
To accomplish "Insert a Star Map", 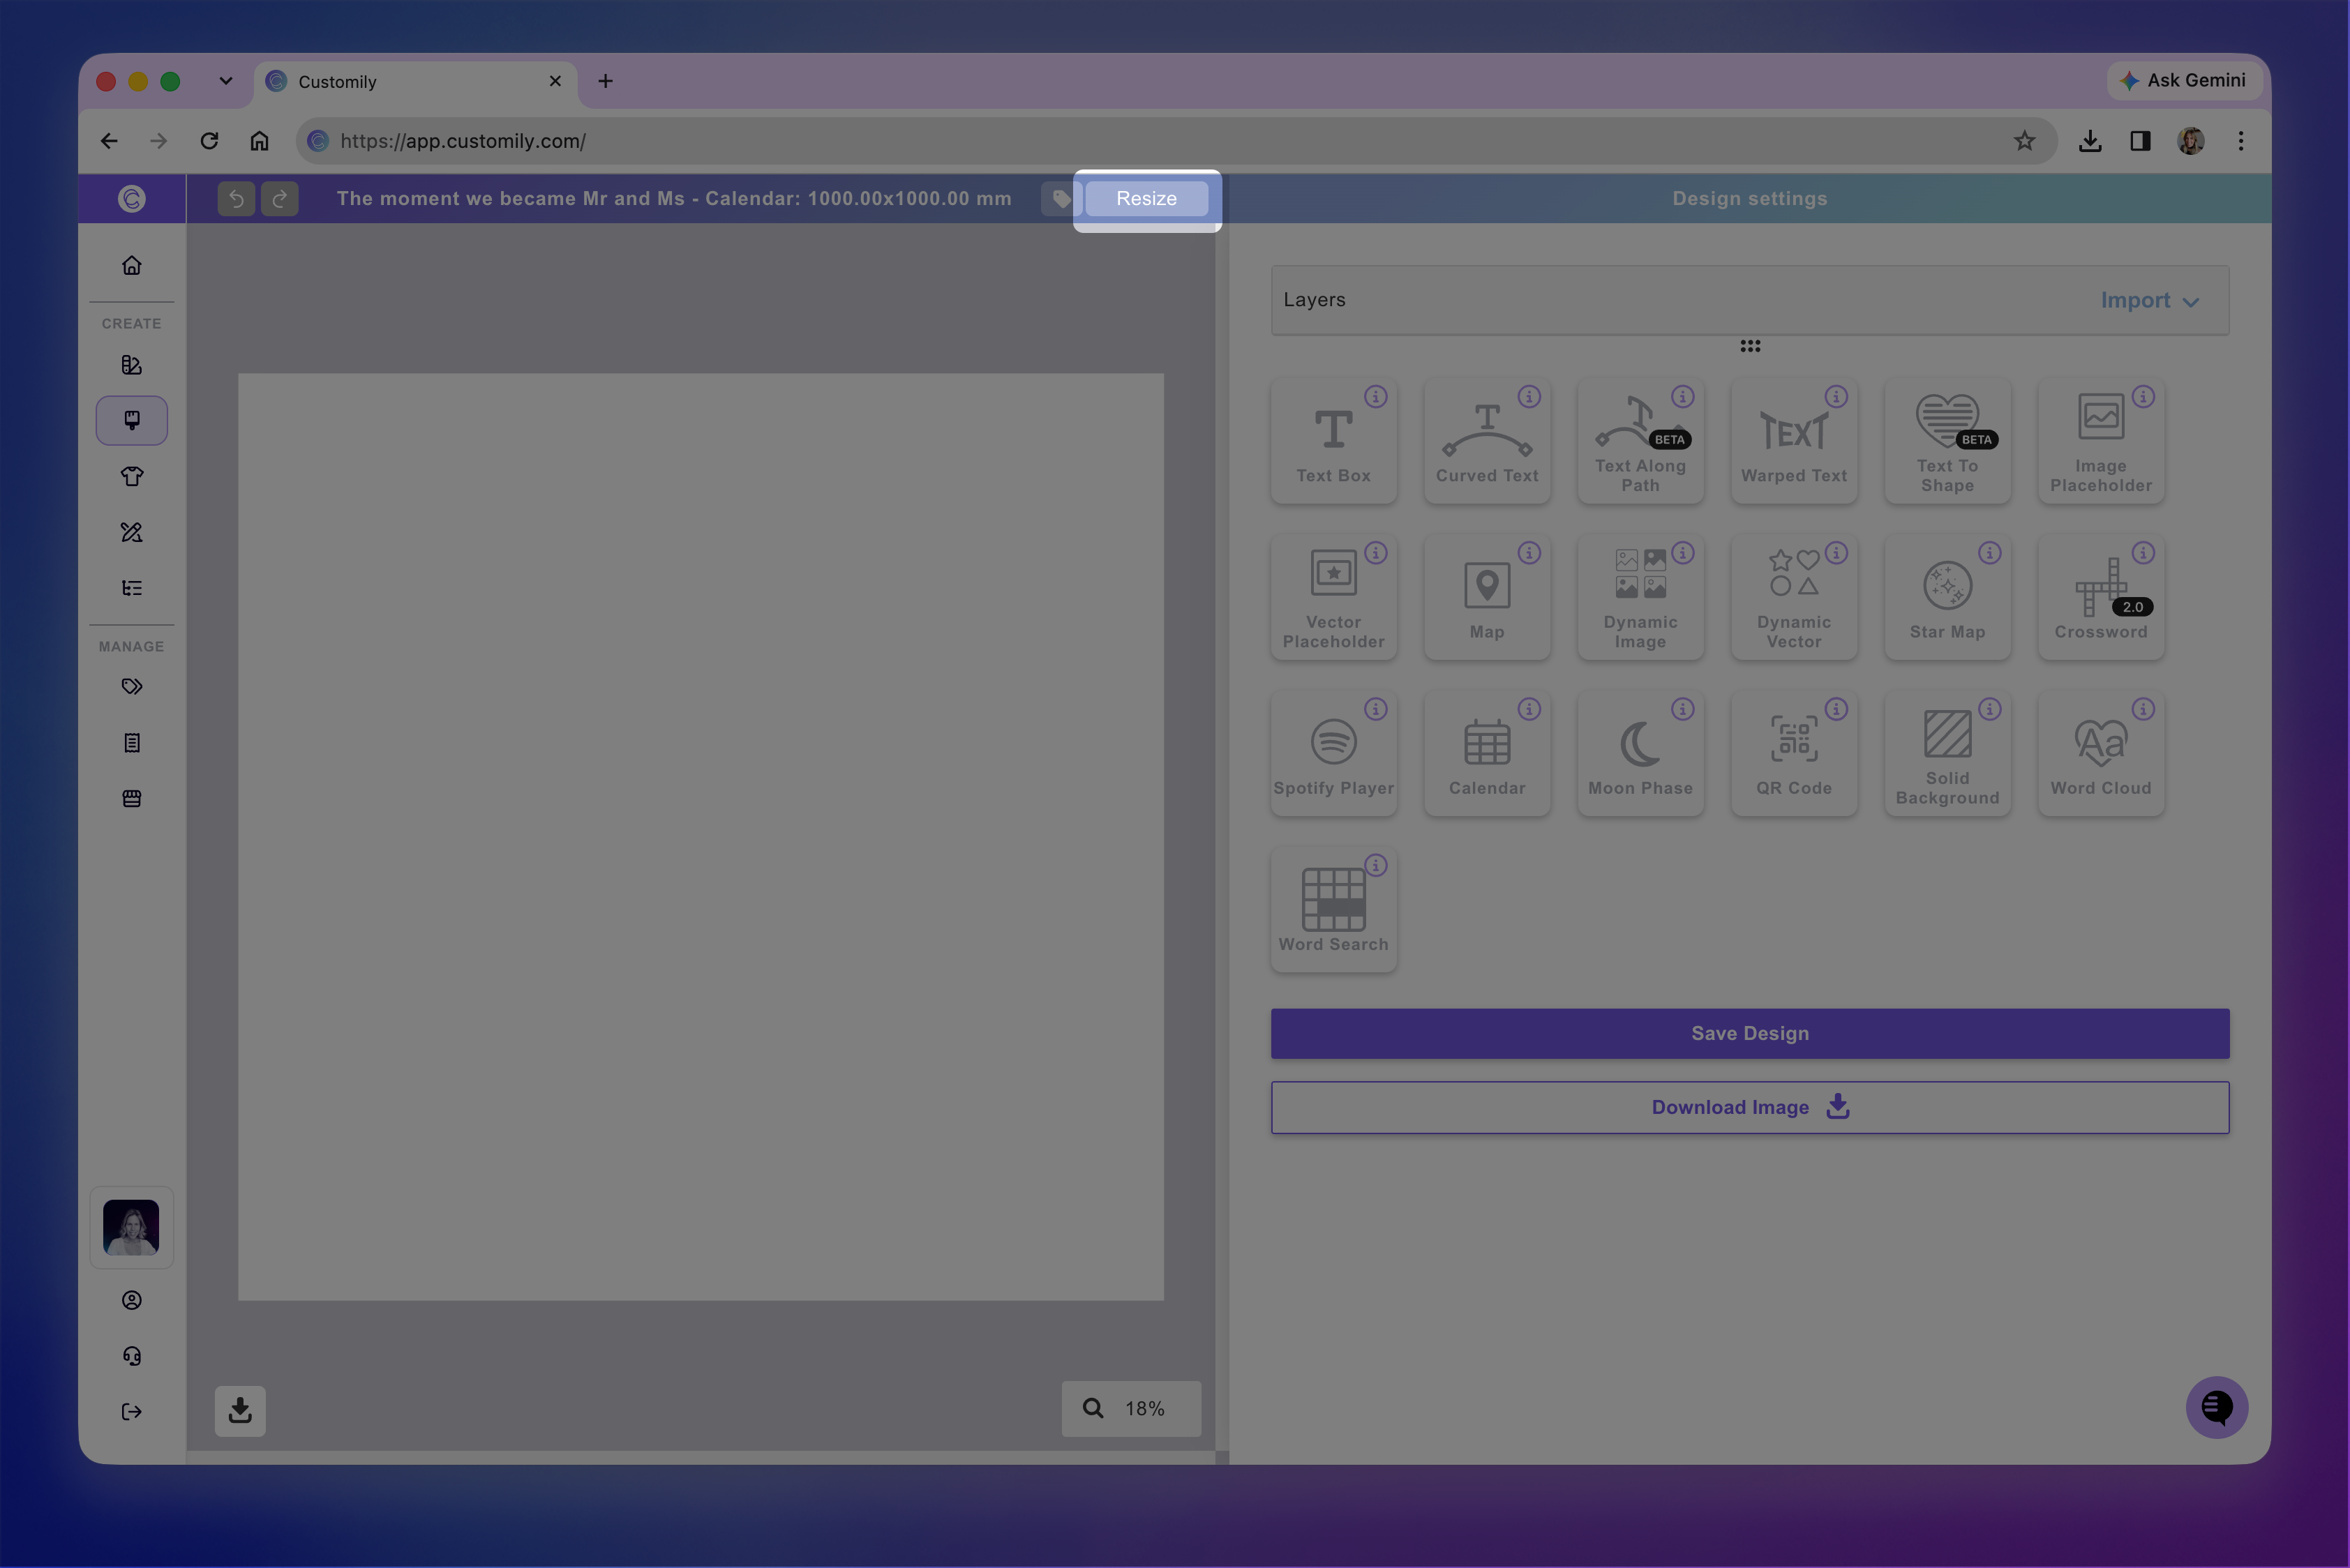I will [x=1947, y=597].
